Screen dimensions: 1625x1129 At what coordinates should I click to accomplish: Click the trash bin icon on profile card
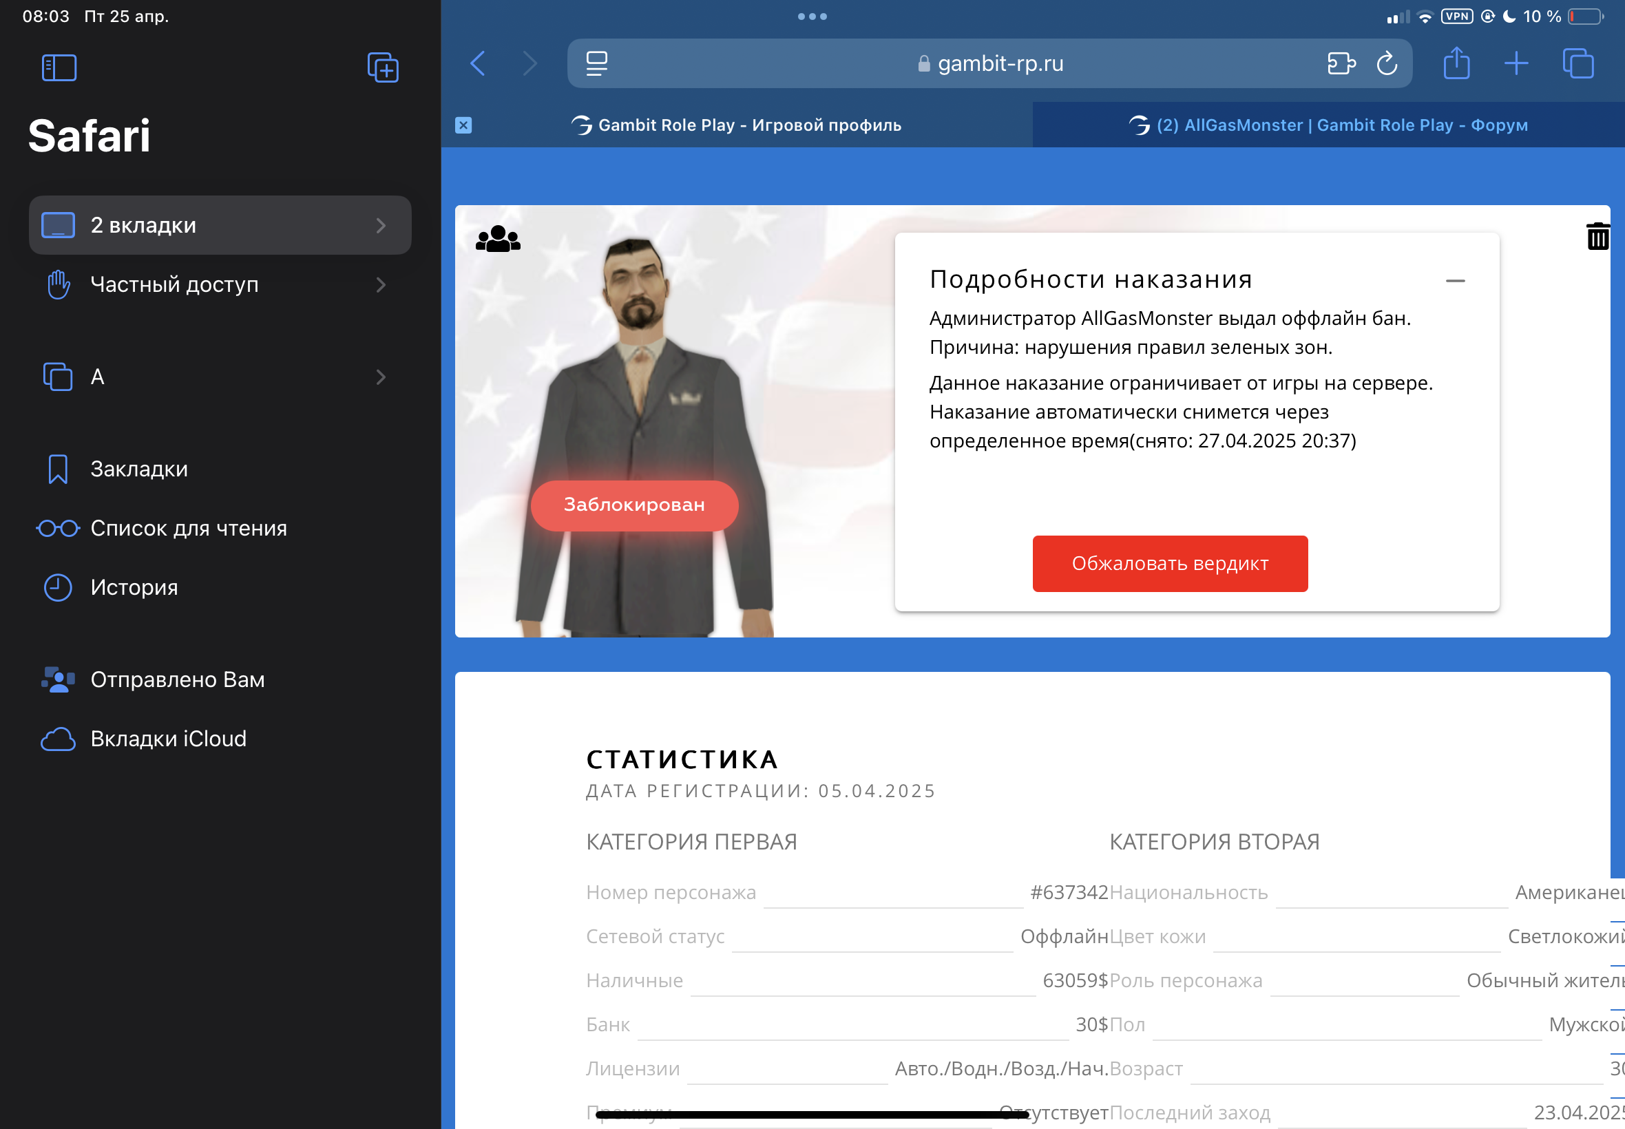pos(1597,236)
